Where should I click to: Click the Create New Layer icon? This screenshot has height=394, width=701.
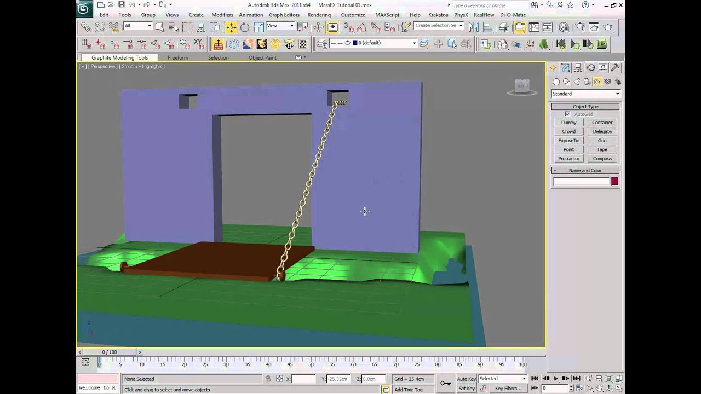[424, 44]
